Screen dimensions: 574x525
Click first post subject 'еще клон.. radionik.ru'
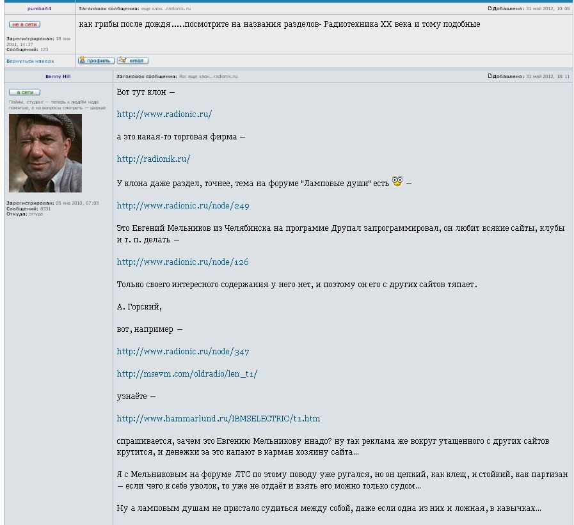tap(166, 9)
